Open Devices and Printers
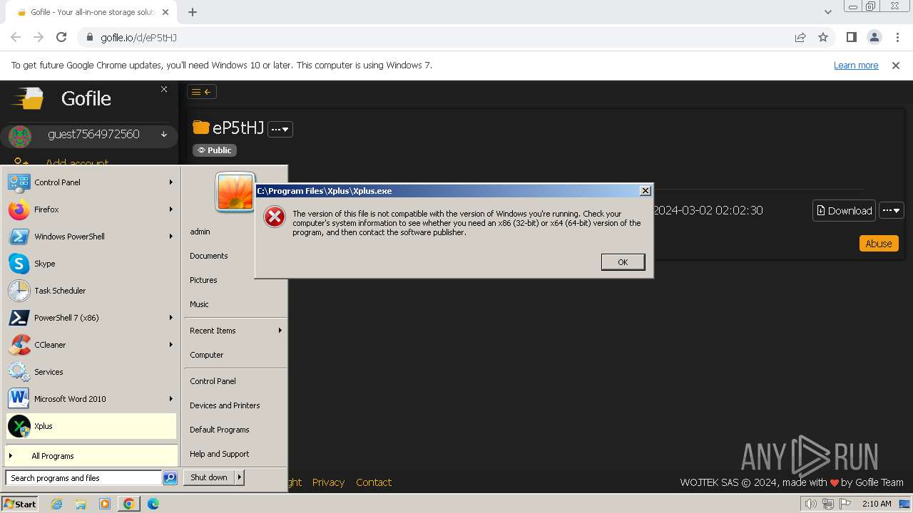 225,405
